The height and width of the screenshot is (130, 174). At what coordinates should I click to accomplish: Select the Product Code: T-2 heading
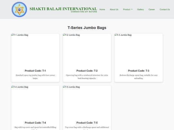87,71
